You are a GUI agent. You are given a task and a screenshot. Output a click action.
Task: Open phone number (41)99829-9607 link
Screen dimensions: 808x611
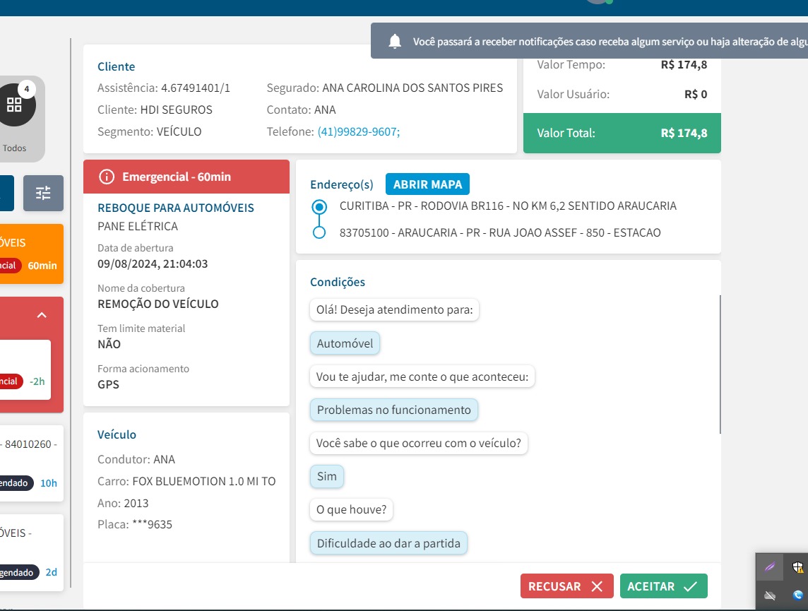pos(359,132)
